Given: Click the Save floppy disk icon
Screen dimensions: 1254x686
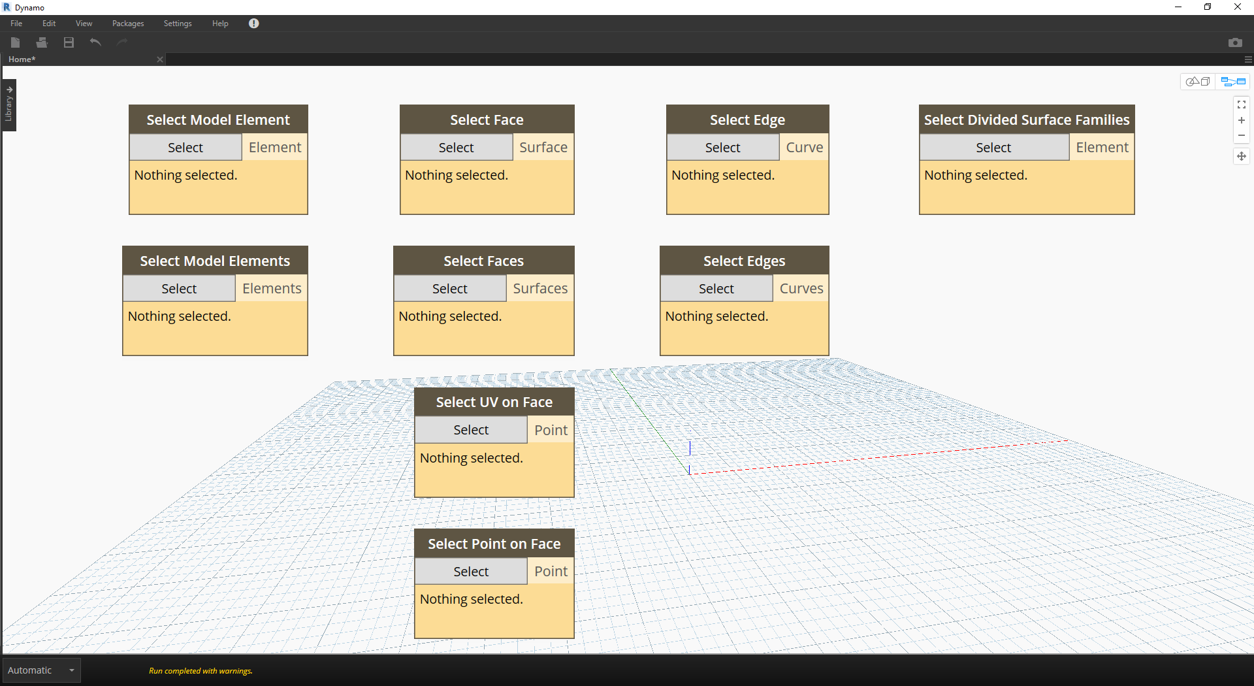Looking at the screenshot, I should [x=69, y=42].
